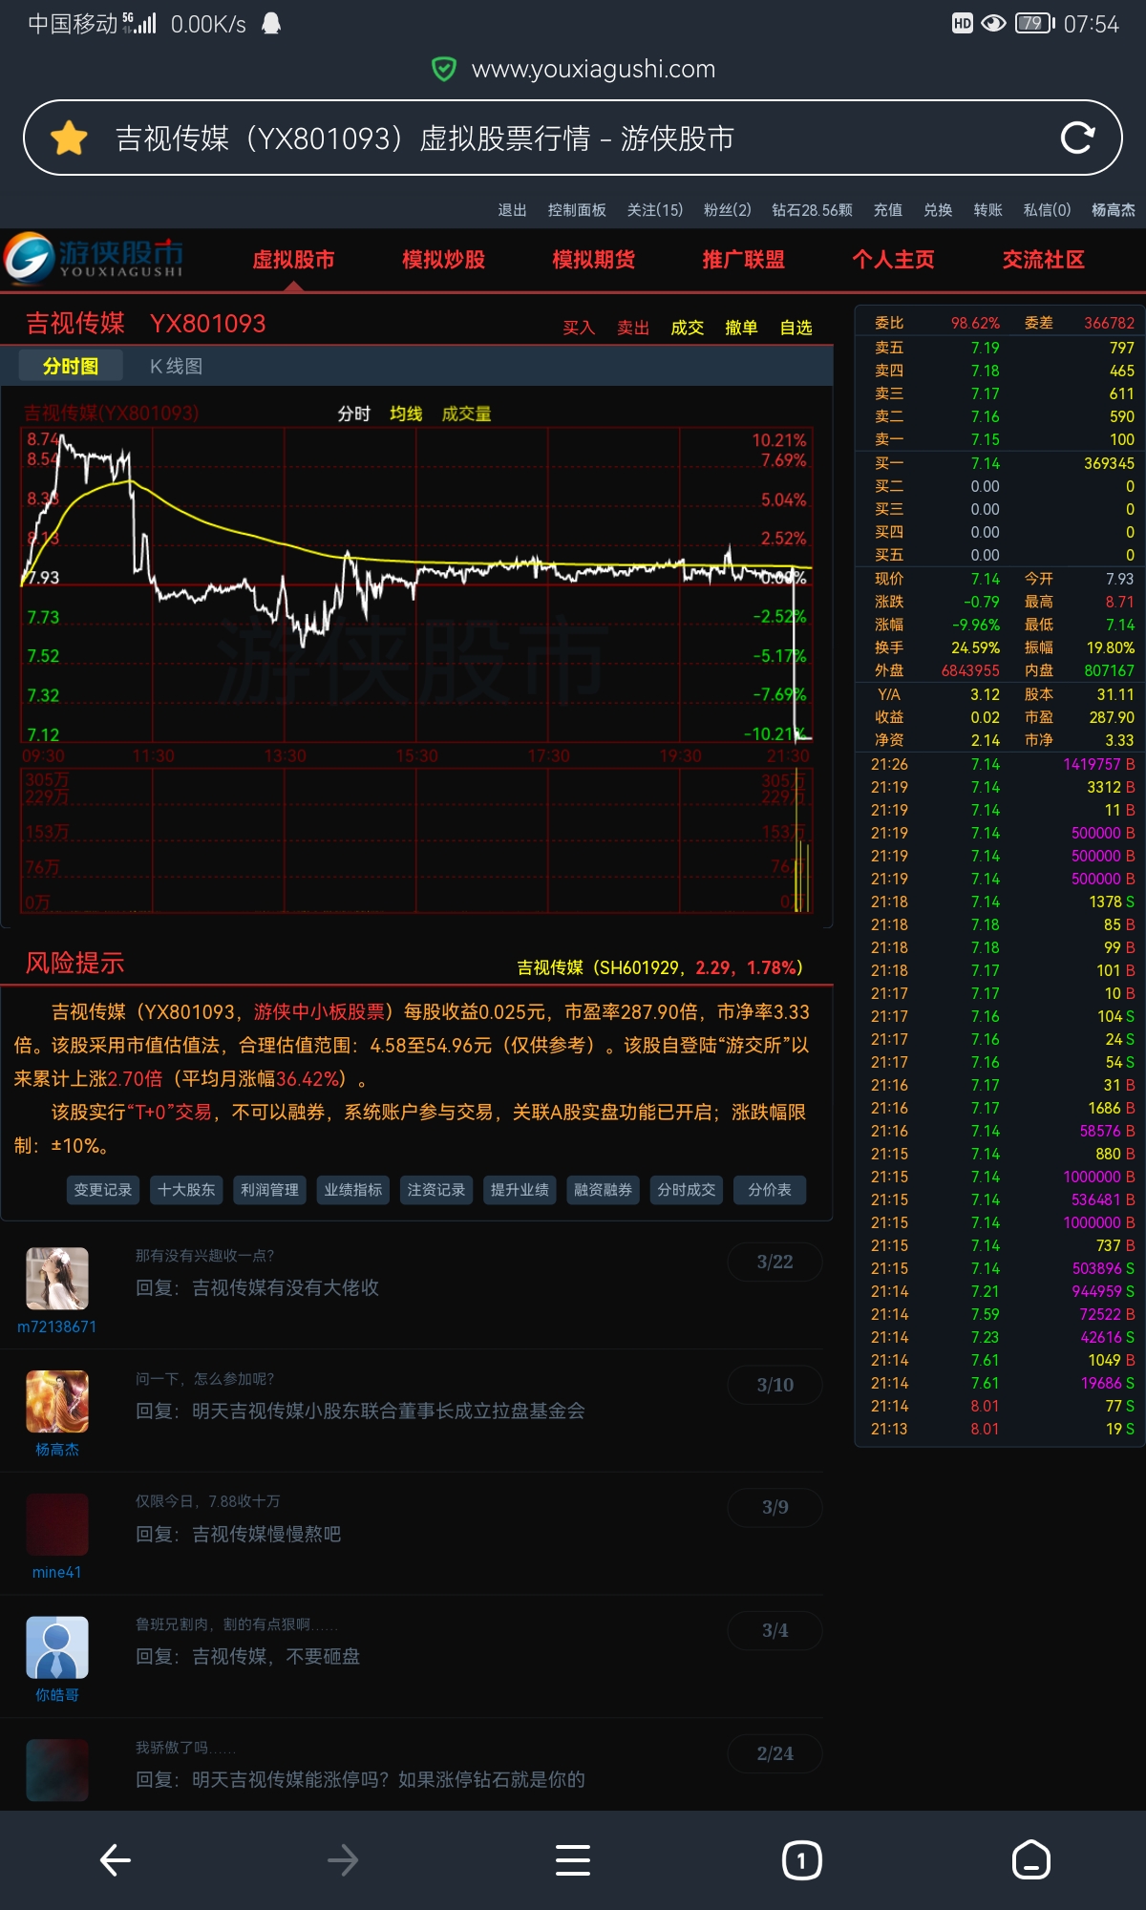This screenshot has height=1910, width=1146.
Task: Click the 3/22 date badge
Action: [775, 1262]
